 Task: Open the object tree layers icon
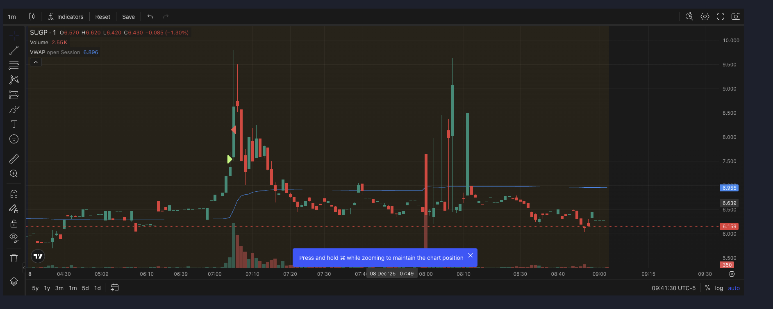tap(14, 282)
